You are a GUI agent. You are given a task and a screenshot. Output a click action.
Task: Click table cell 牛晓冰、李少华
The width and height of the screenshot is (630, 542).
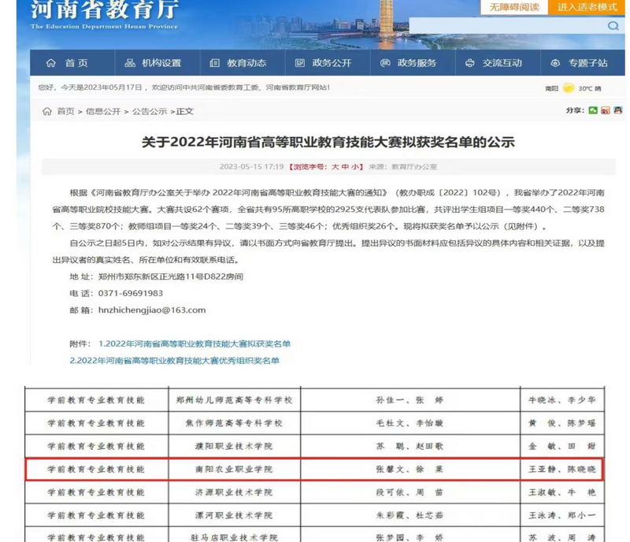562,400
